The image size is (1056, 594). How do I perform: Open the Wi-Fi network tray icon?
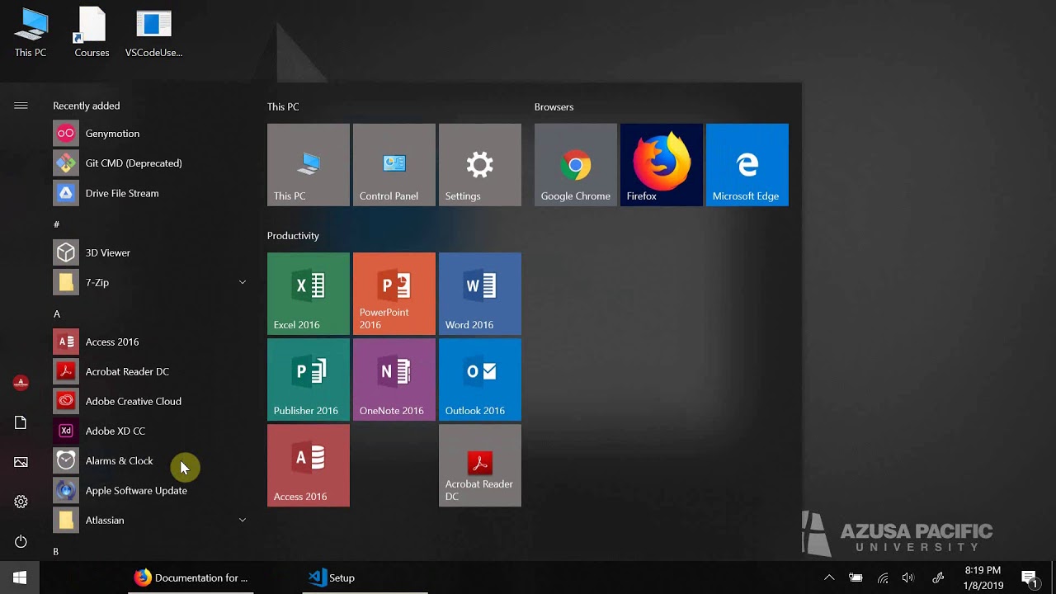[x=882, y=577]
